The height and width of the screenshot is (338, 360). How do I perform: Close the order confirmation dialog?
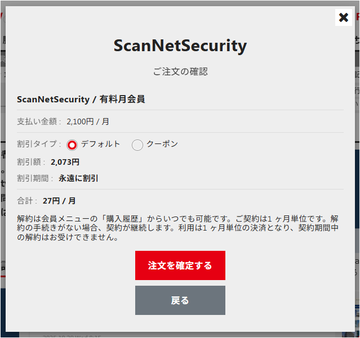tap(344, 17)
